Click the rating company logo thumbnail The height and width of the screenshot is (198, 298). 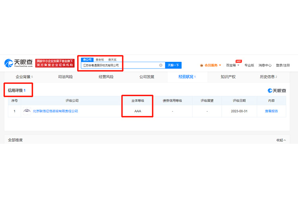pos(27,111)
